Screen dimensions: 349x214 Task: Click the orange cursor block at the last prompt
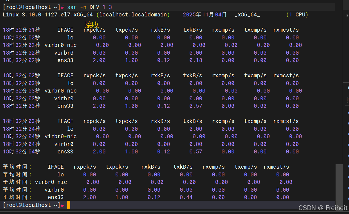click(69, 205)
